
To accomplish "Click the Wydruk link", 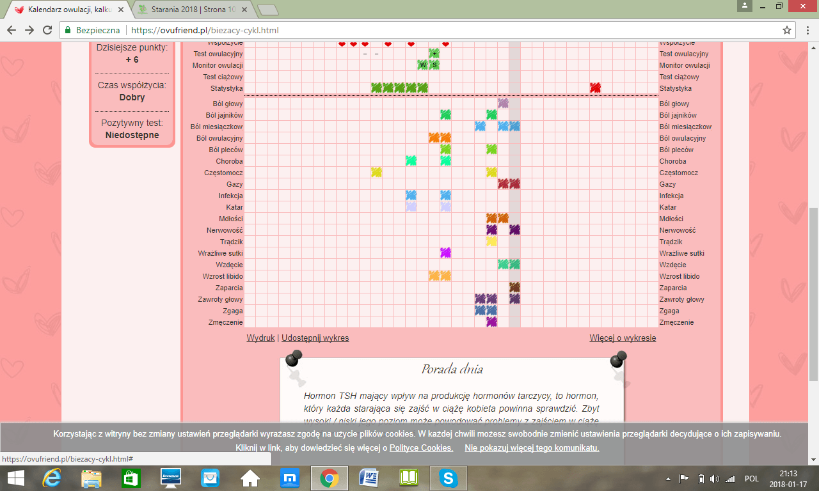I will tap(260, 338).
